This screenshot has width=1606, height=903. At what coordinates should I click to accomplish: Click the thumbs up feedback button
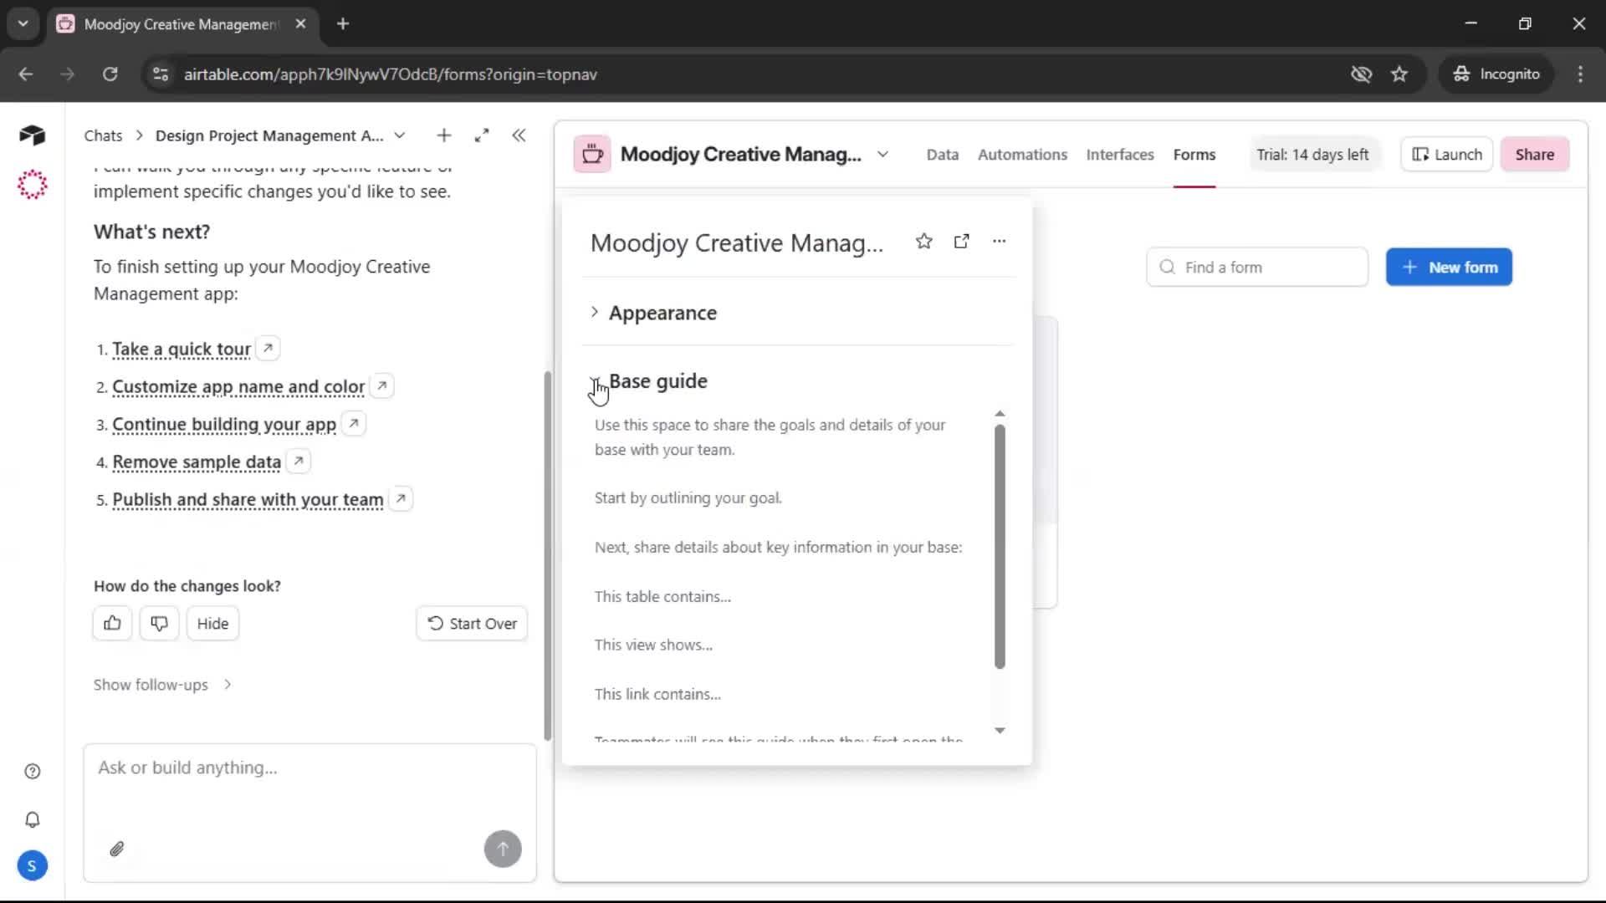(x=112, y=624)
